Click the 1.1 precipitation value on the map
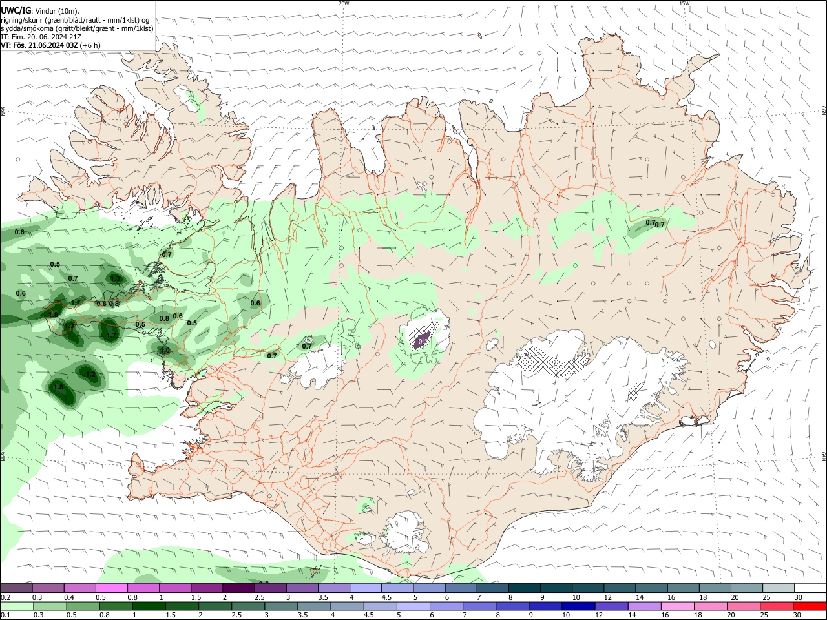 tap(76, 302)
